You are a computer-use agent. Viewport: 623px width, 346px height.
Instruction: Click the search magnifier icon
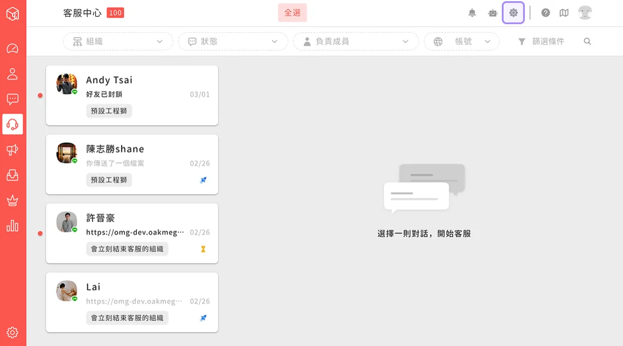tap(587, 41)
